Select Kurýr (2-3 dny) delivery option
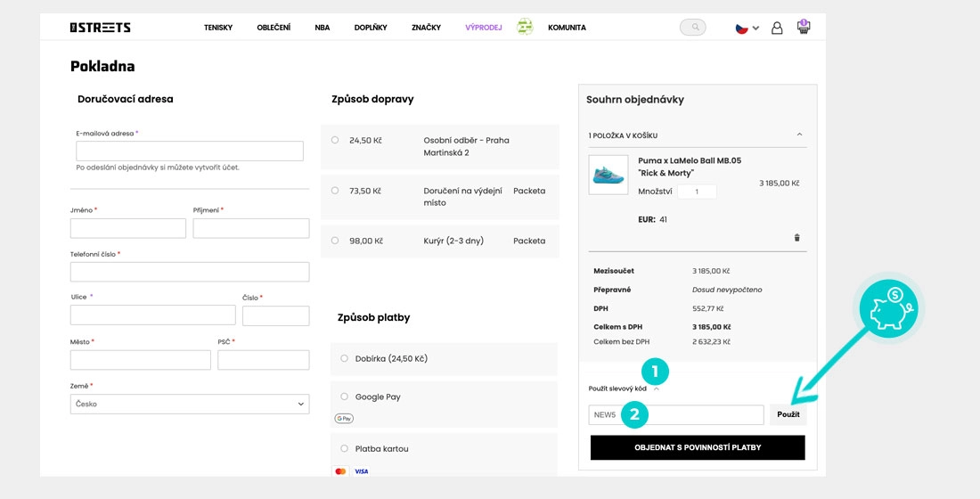Screen dimensions: 980x499 (335, 241)
